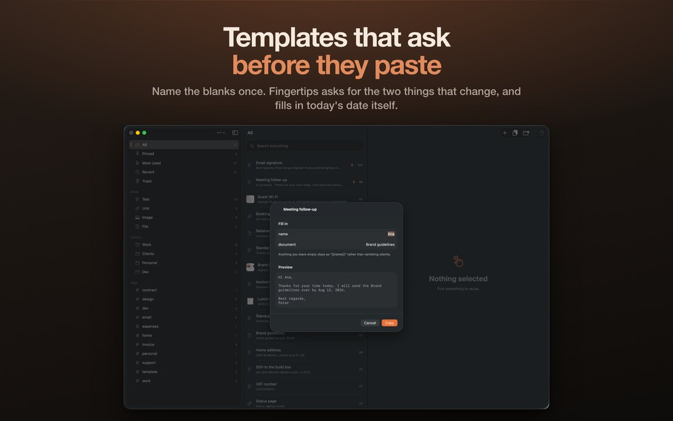This screenshot has height=421, width=673.
Task: Select the Status page item
Action: pyautogui.click(x=305, y=403)
